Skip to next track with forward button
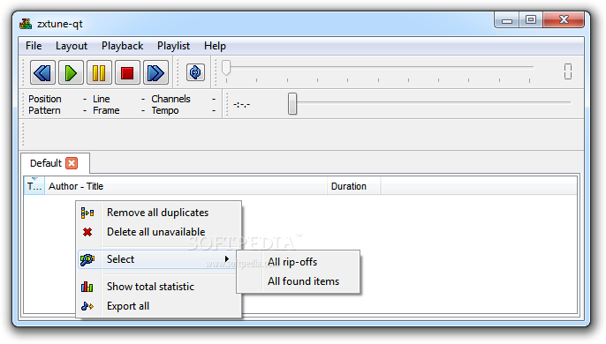 coord(155,72)
